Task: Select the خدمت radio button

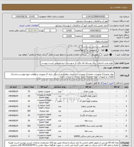Action: (x=97, y=50)
